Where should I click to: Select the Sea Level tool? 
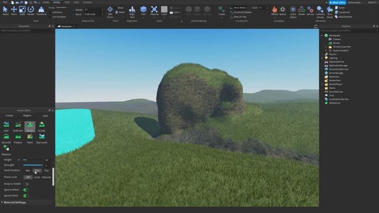click(41, 138)
